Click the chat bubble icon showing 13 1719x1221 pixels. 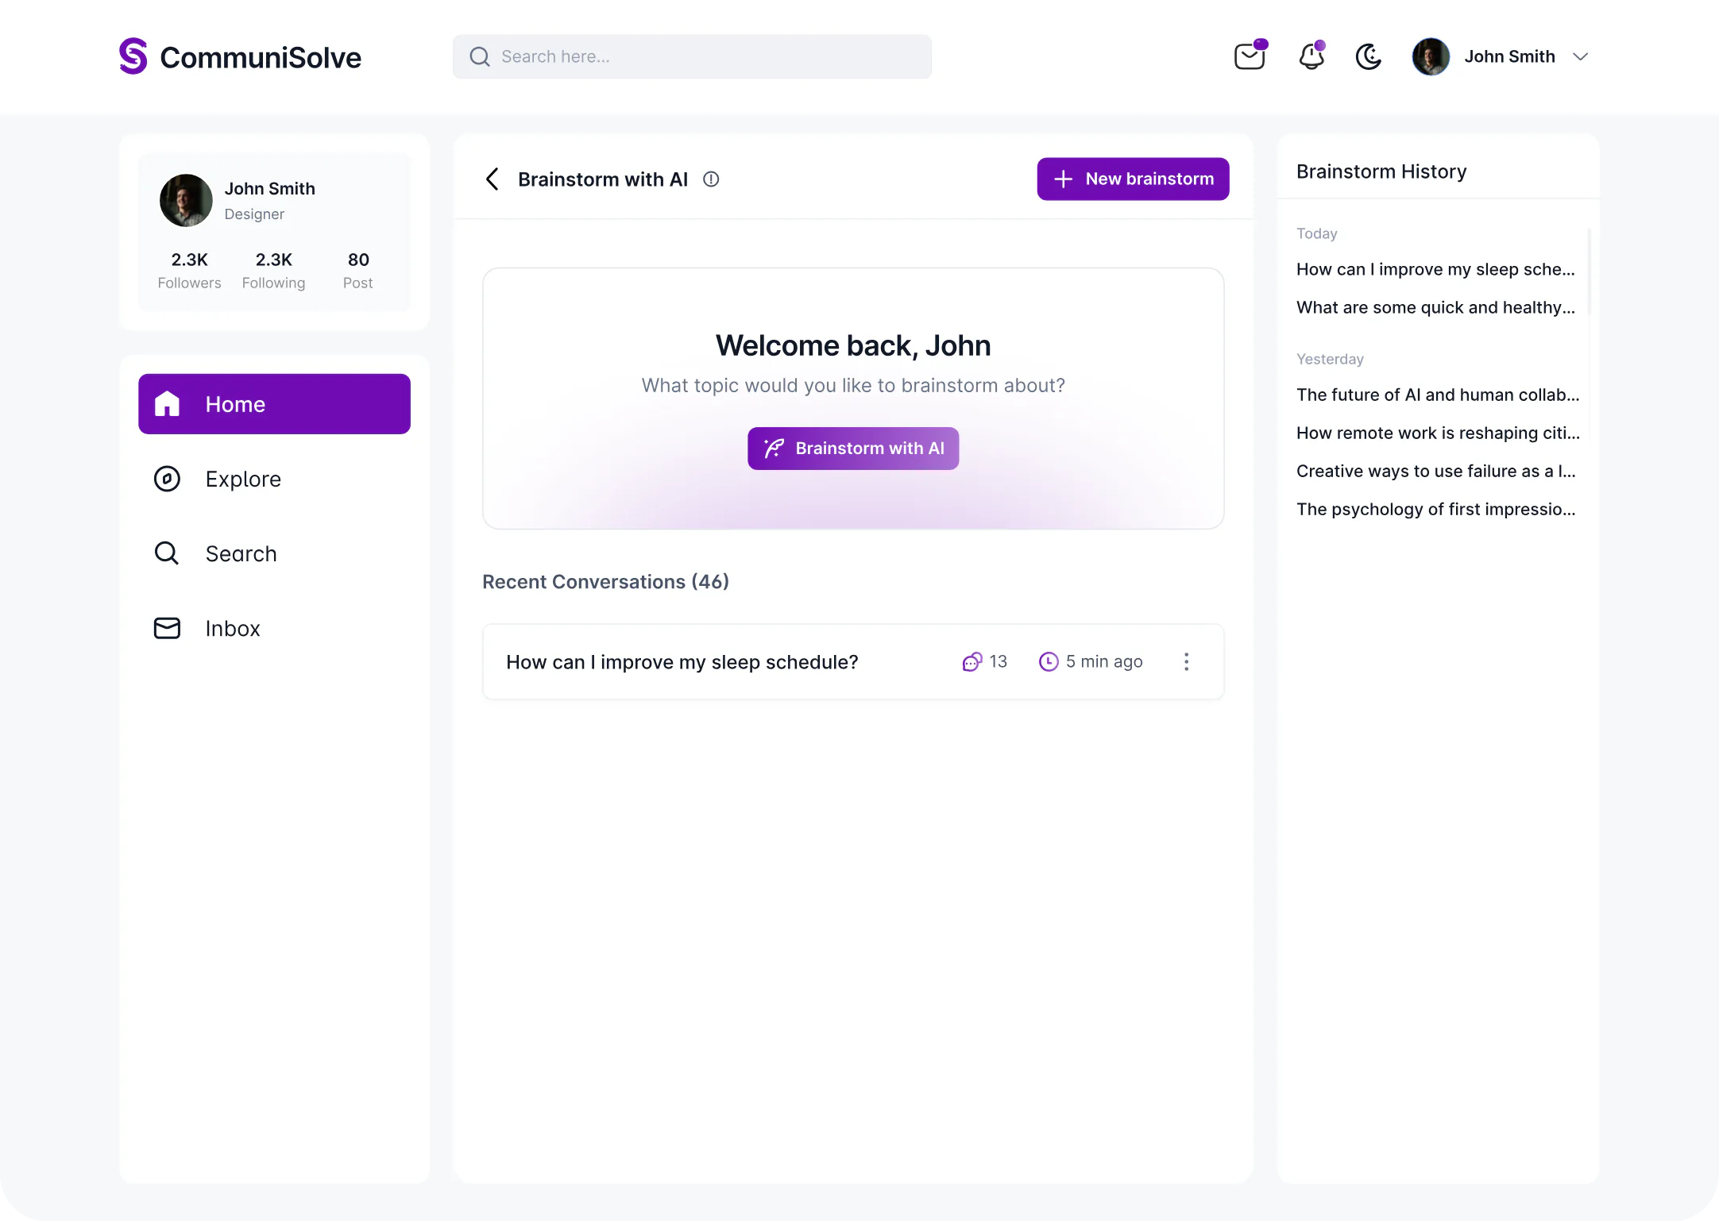972,662
